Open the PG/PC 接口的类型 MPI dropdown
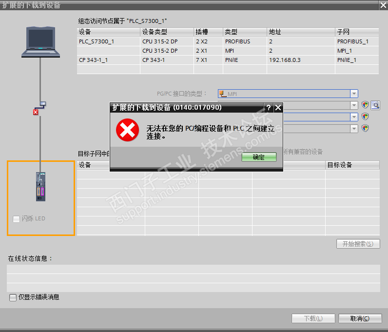The image size is (388, 332). pyautogui.click(x=354, y=94)
